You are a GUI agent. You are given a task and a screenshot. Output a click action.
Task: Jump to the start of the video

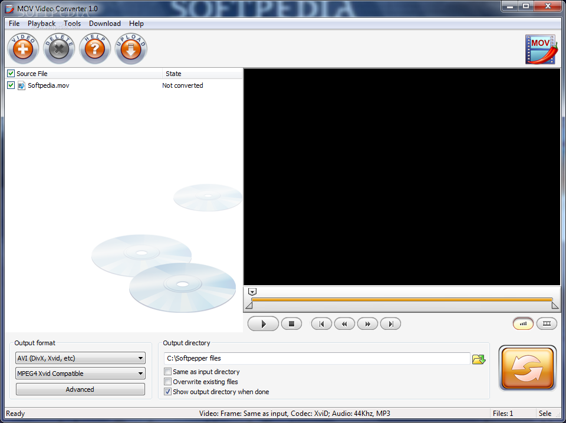point(322,324)
